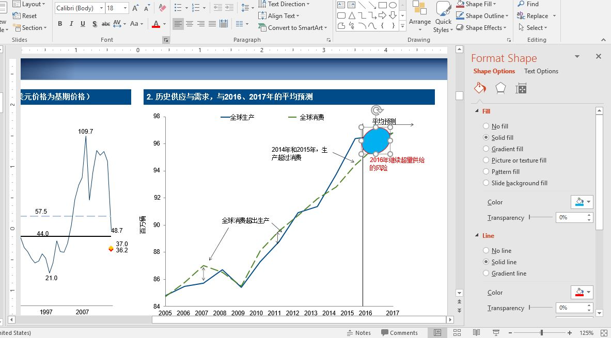
Task: Open Section menu
Action: (x=29, y=28)
